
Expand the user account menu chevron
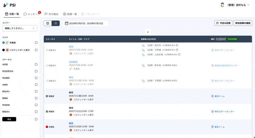pos(249,5)
